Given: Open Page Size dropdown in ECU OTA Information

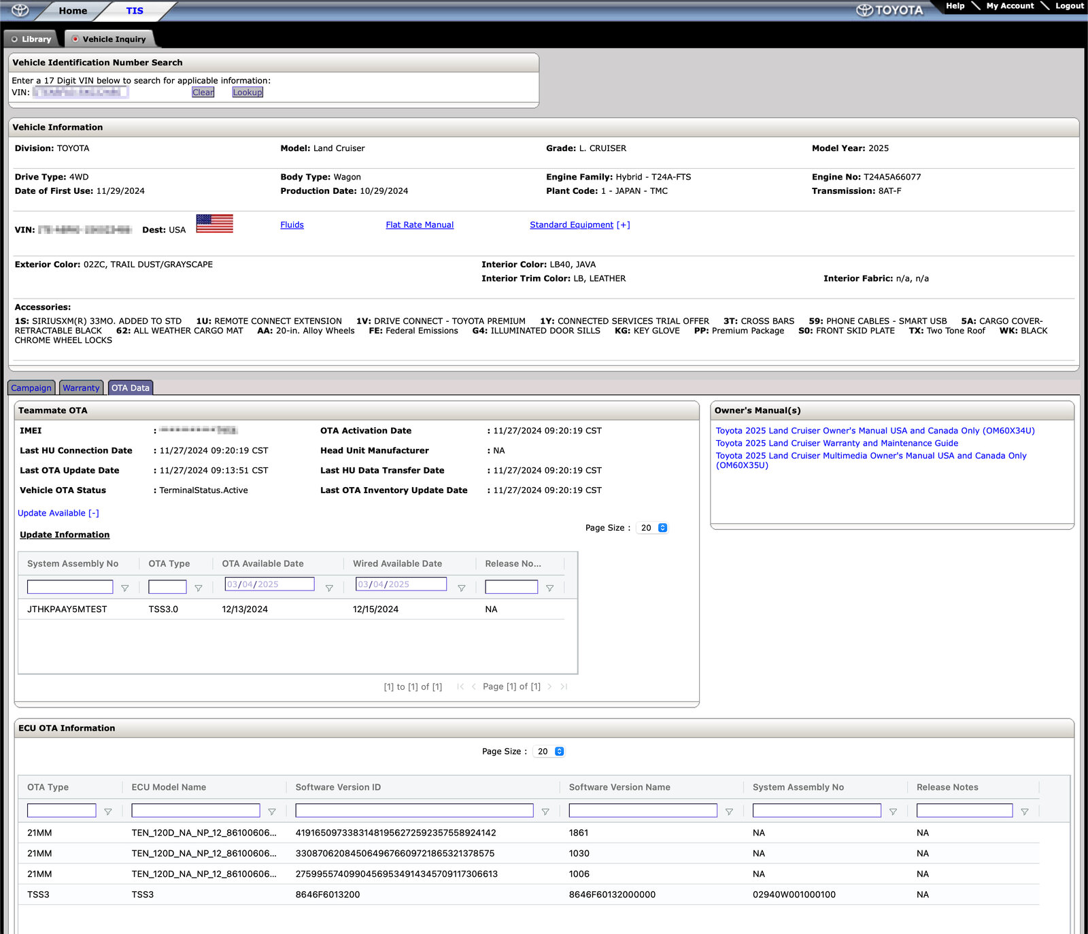Looking at the screenshot, I should tap(549, 752).
